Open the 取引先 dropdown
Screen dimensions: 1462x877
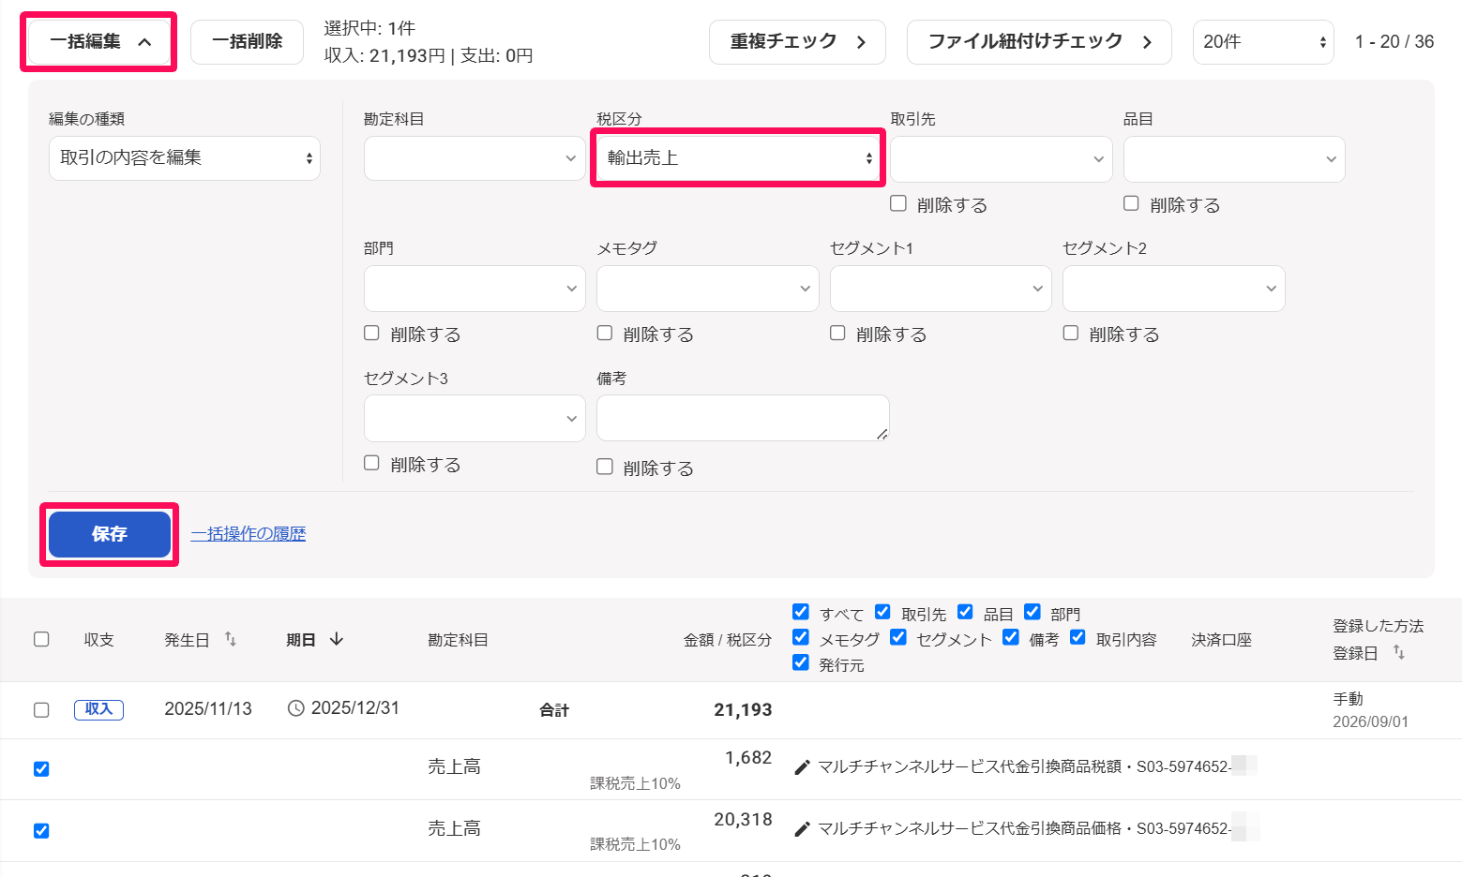tap(1002, 159)
